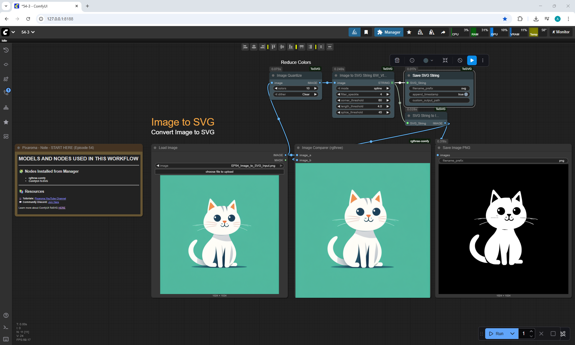Toggle append_timestamp switch in Save SVG String
Image resolution: width=575 pixels, height=345 pixels.
pos(466,94)
